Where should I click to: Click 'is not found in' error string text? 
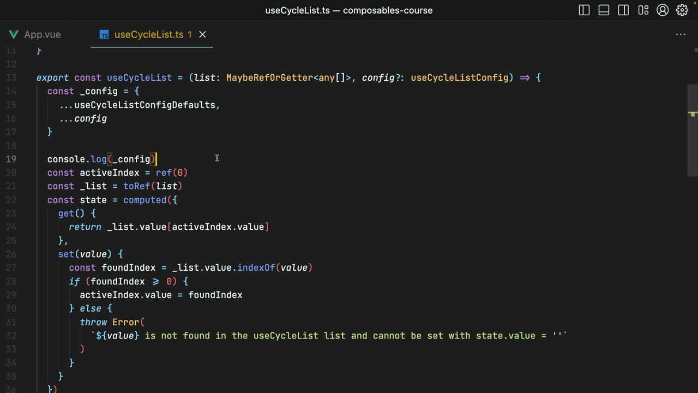185,336
